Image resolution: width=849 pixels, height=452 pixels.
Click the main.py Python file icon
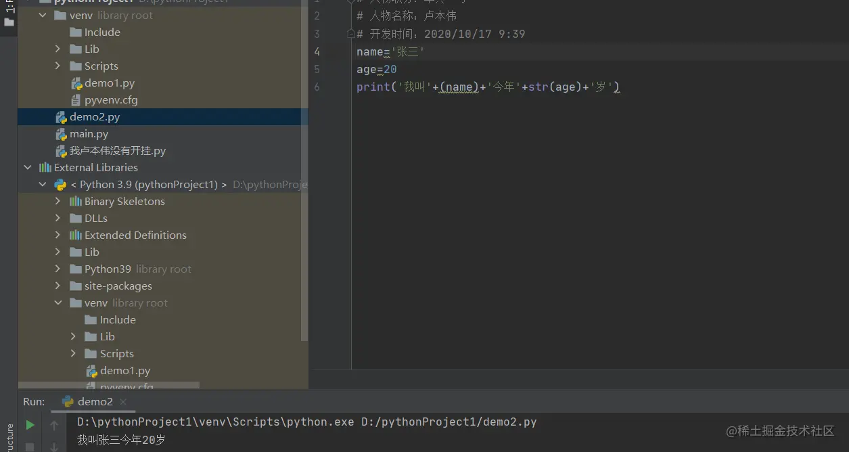(62, 134)
